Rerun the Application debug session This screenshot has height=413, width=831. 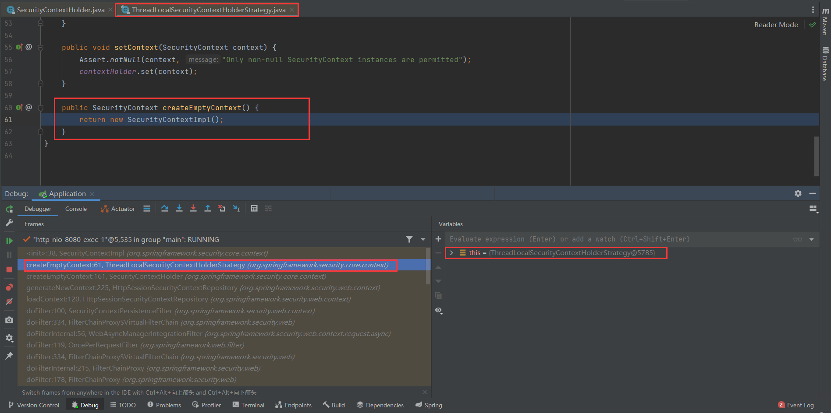click(x=9, y=209)
